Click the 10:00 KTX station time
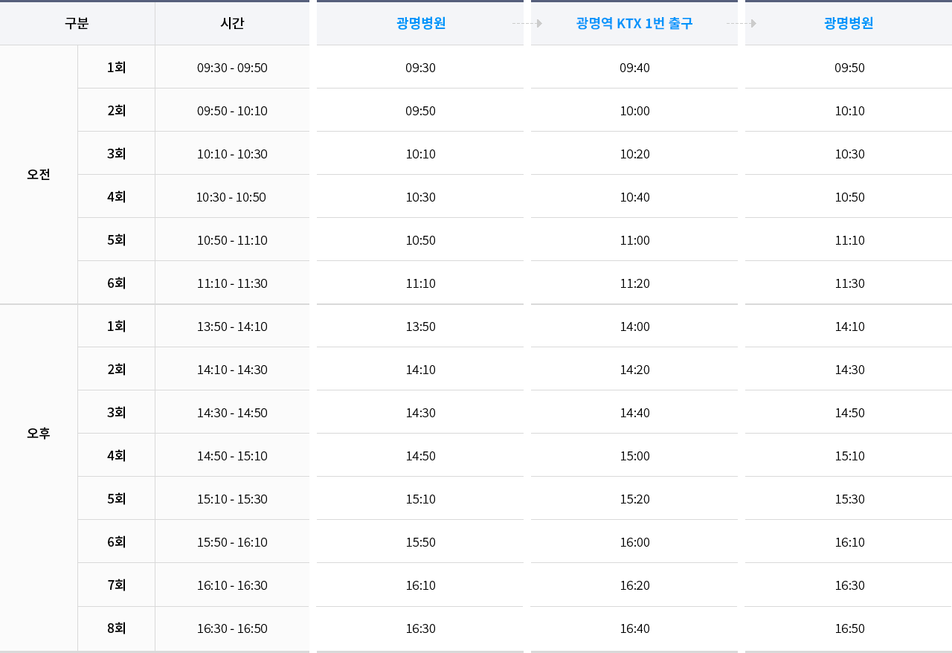Screen dimensions: 952x653 [x=634, y=111]
